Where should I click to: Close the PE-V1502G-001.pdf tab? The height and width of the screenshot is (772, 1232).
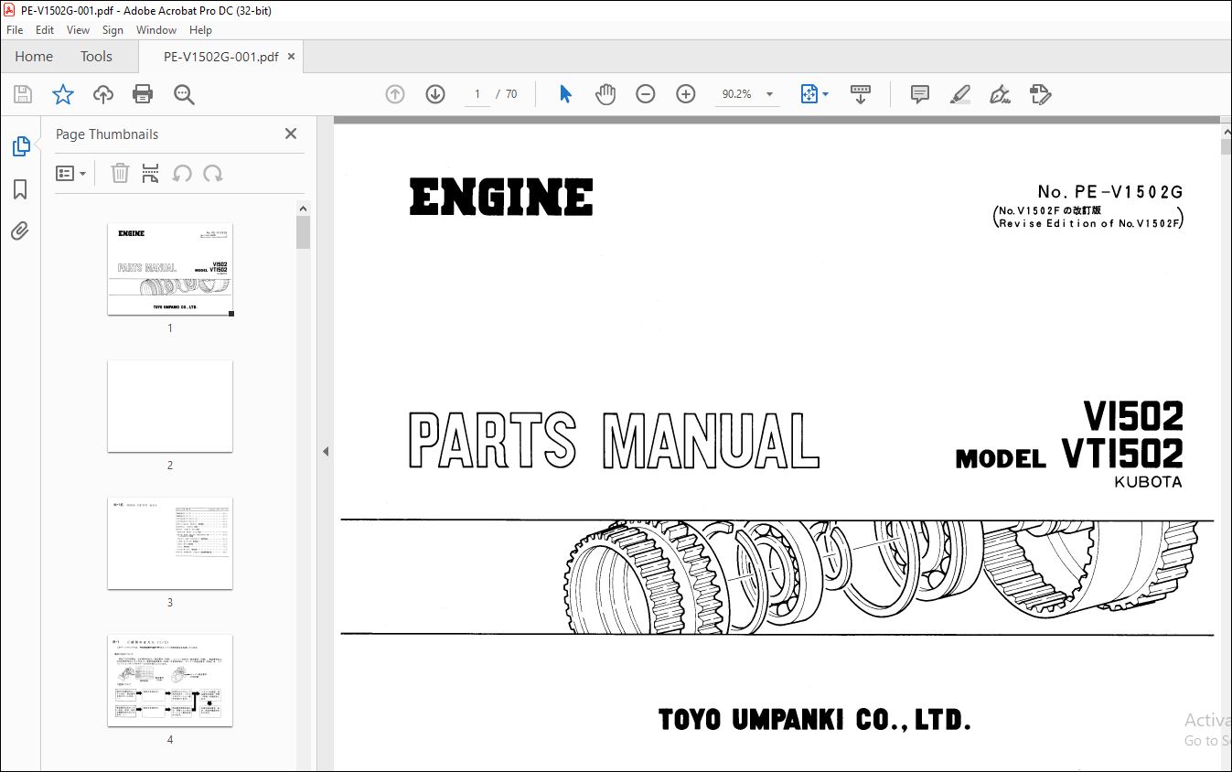point(291,57)
